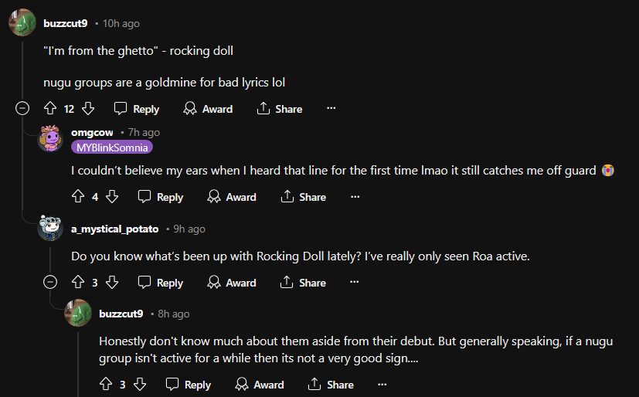Share buzzcut9's top comment

click(x=280, y=109)
